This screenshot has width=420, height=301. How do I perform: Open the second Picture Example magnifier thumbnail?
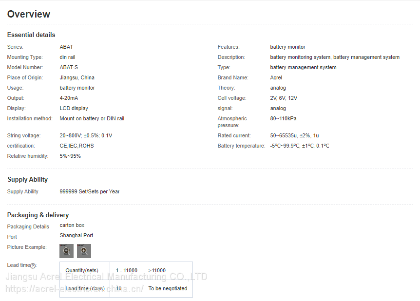coord(84,251)
